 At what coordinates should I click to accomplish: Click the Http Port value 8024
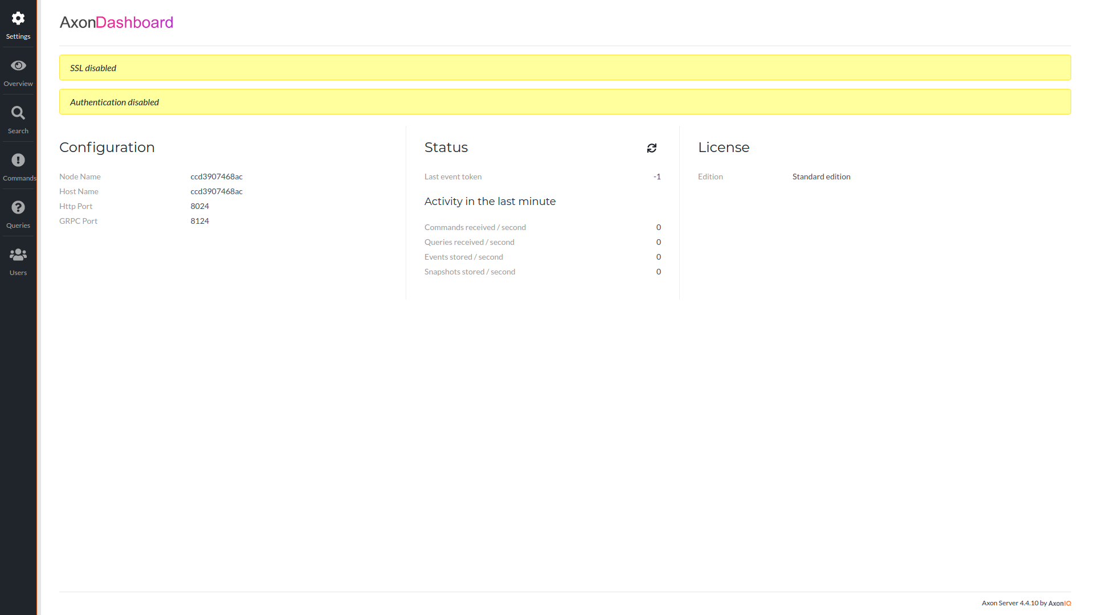click(199, 206)
